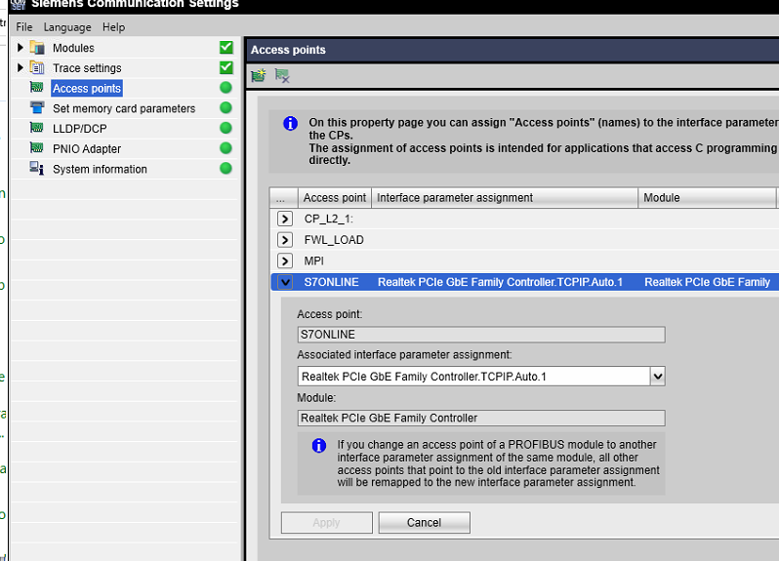779x561 pixels.
Task: Expand the MPI access point row
Action: point(285,260)
